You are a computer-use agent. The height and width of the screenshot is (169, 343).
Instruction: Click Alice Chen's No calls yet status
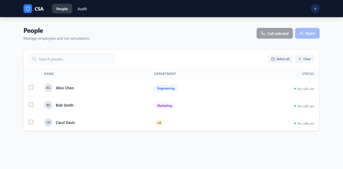304,89
